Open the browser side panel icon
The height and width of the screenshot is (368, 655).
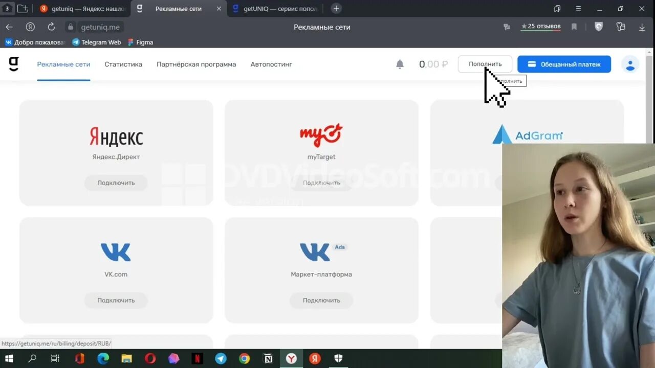(557, 8)
